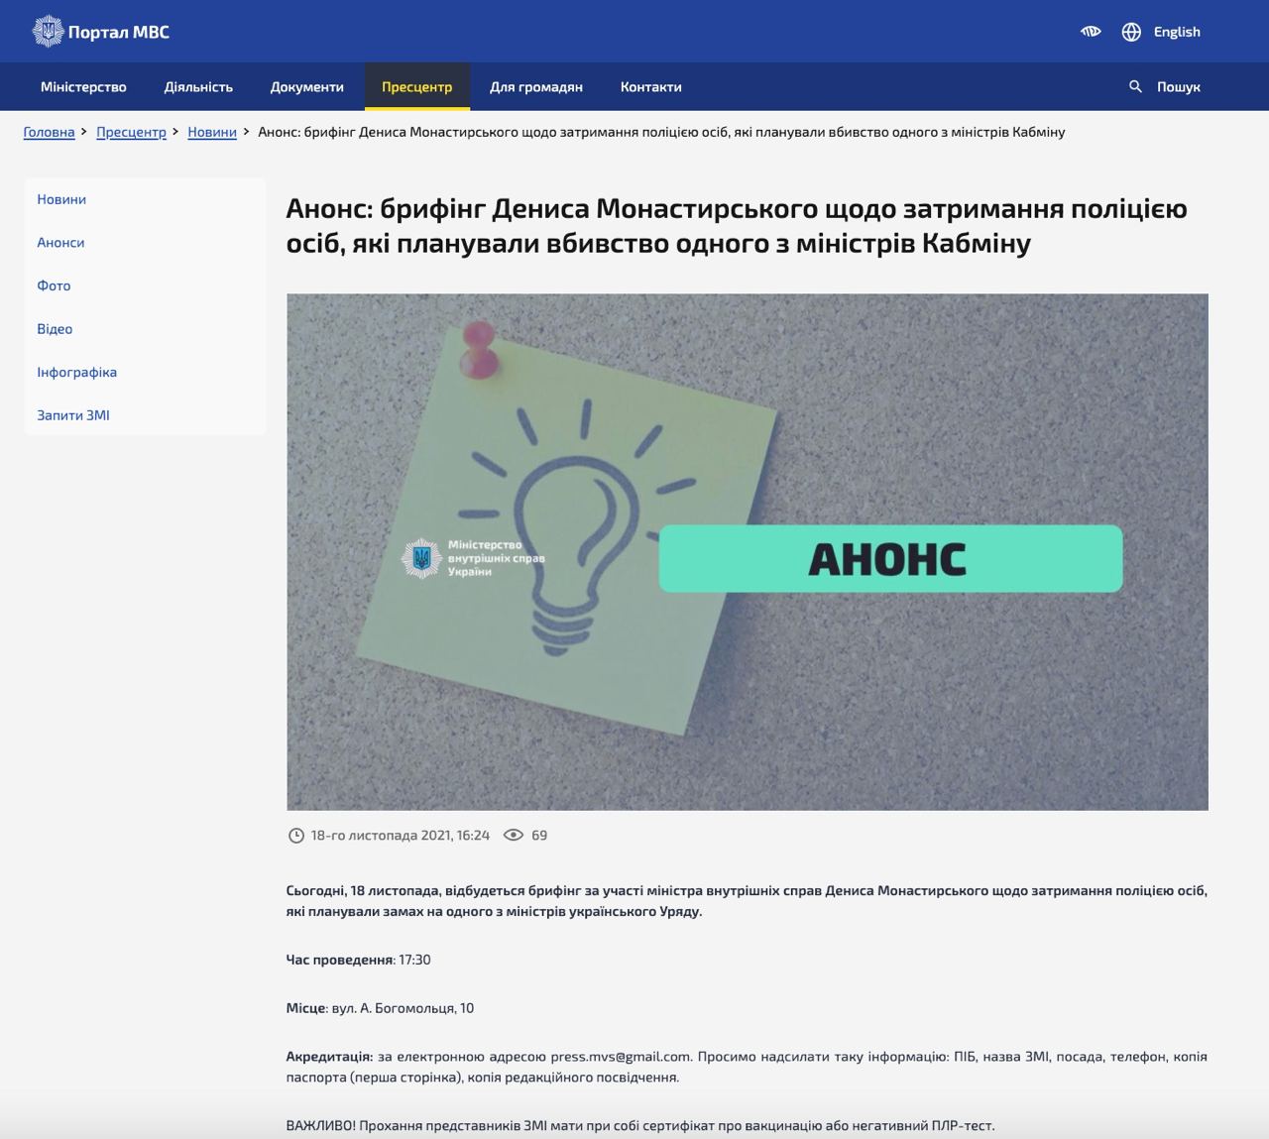Go to Новини breadcrumb link
The height and width of the screenshot is (1139, 1269).
(x=212, y=132)
